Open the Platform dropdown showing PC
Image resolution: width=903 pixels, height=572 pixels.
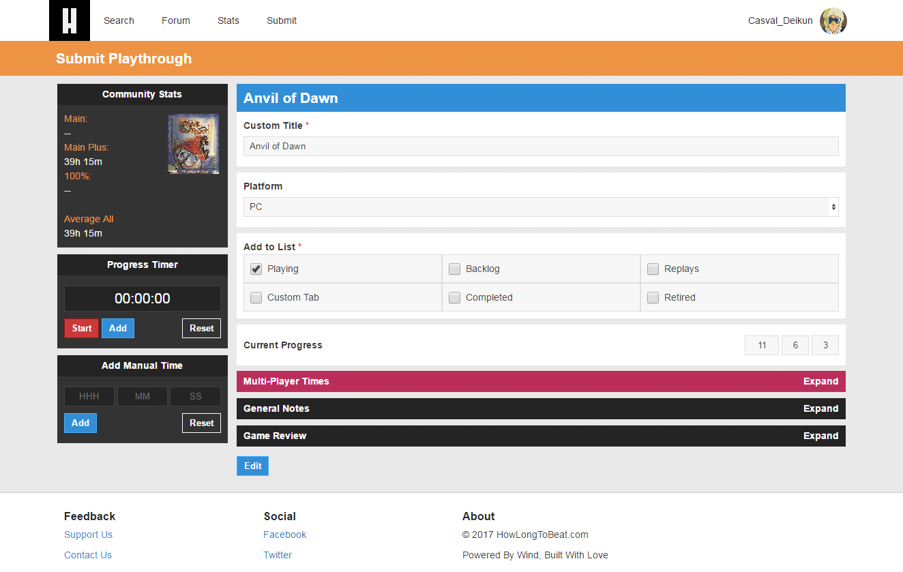[541, 207]
